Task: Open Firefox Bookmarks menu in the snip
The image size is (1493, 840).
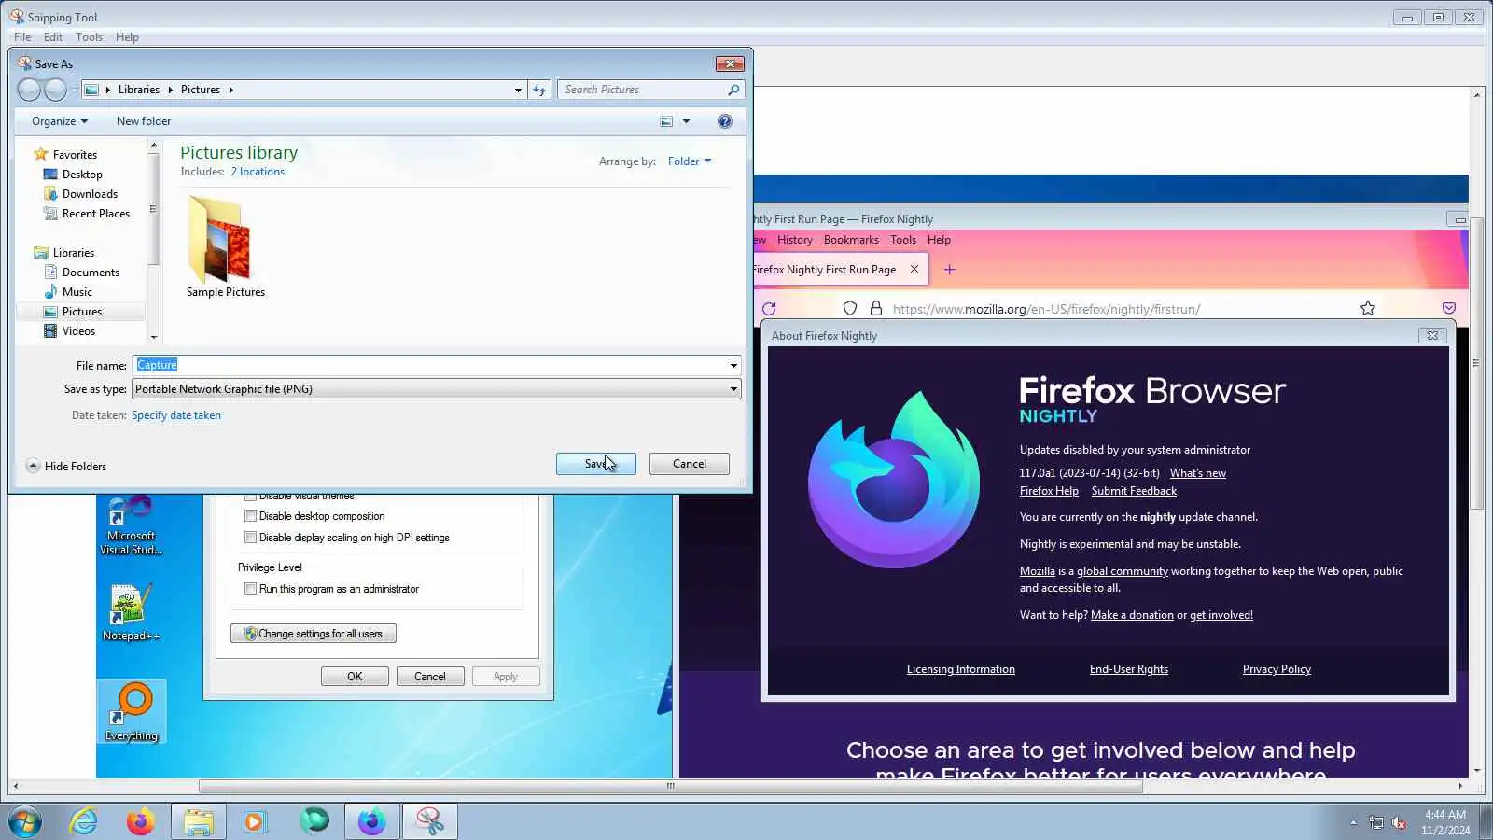Action: point(851,240)
